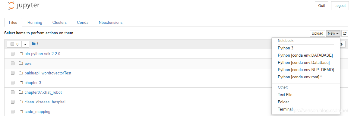
Task: Create notebook with conda env:NLP_DEMO
Action: 306,70
